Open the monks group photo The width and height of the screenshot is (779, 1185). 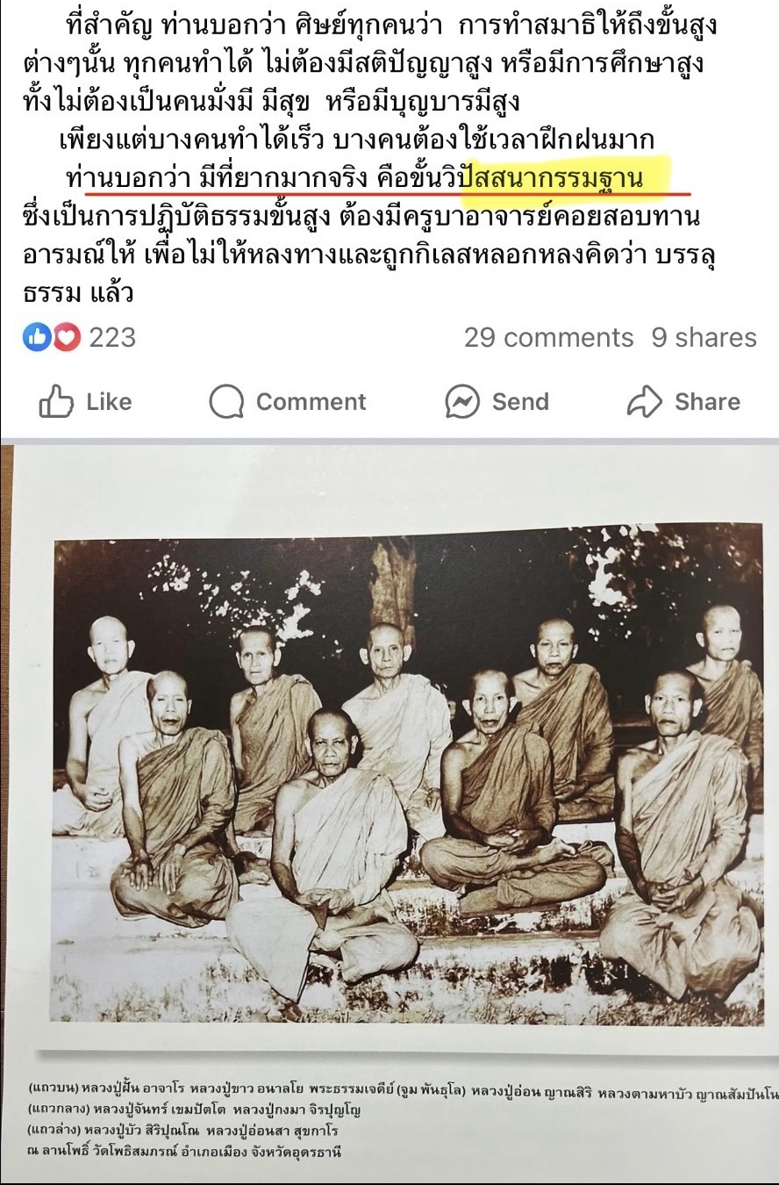point(409,772)
